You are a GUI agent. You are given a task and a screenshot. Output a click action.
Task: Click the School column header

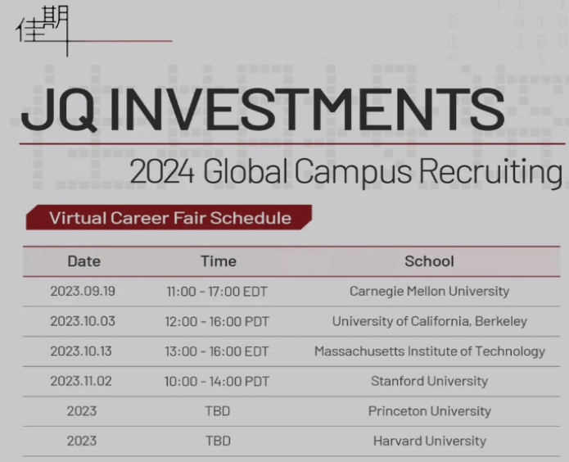click(x=429, y=261)
